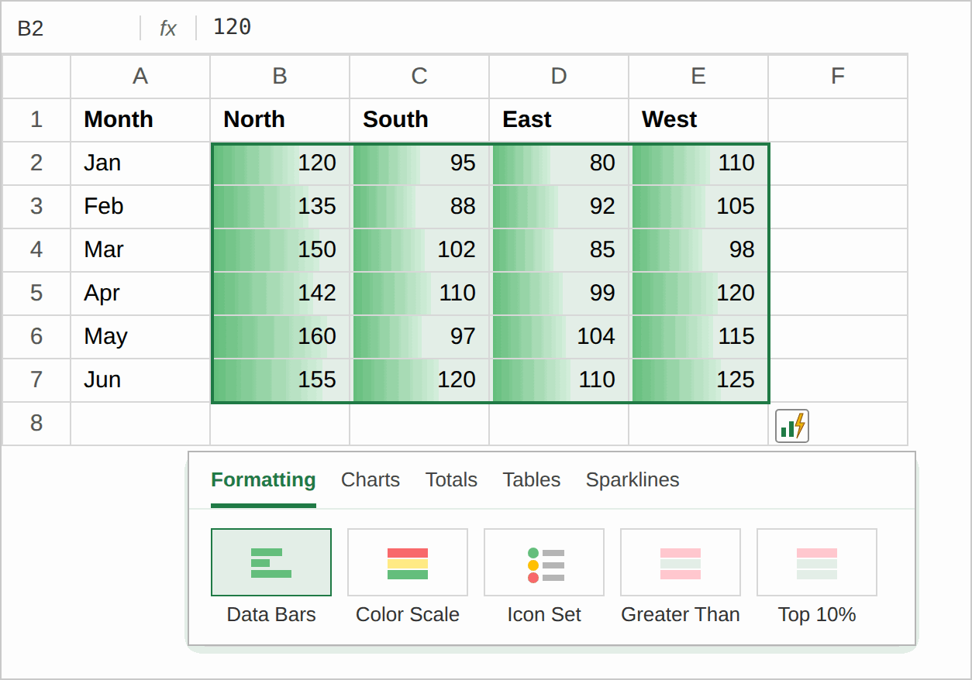This screenshot has height=680, width=972.
Task: Select North value 150 for Mar
Action: click(280, 249)
